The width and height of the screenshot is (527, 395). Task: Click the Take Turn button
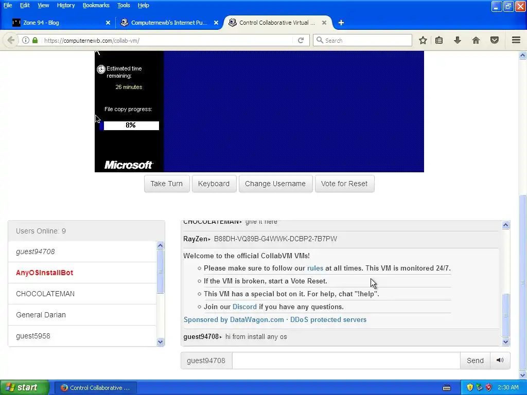click(167, 184)
